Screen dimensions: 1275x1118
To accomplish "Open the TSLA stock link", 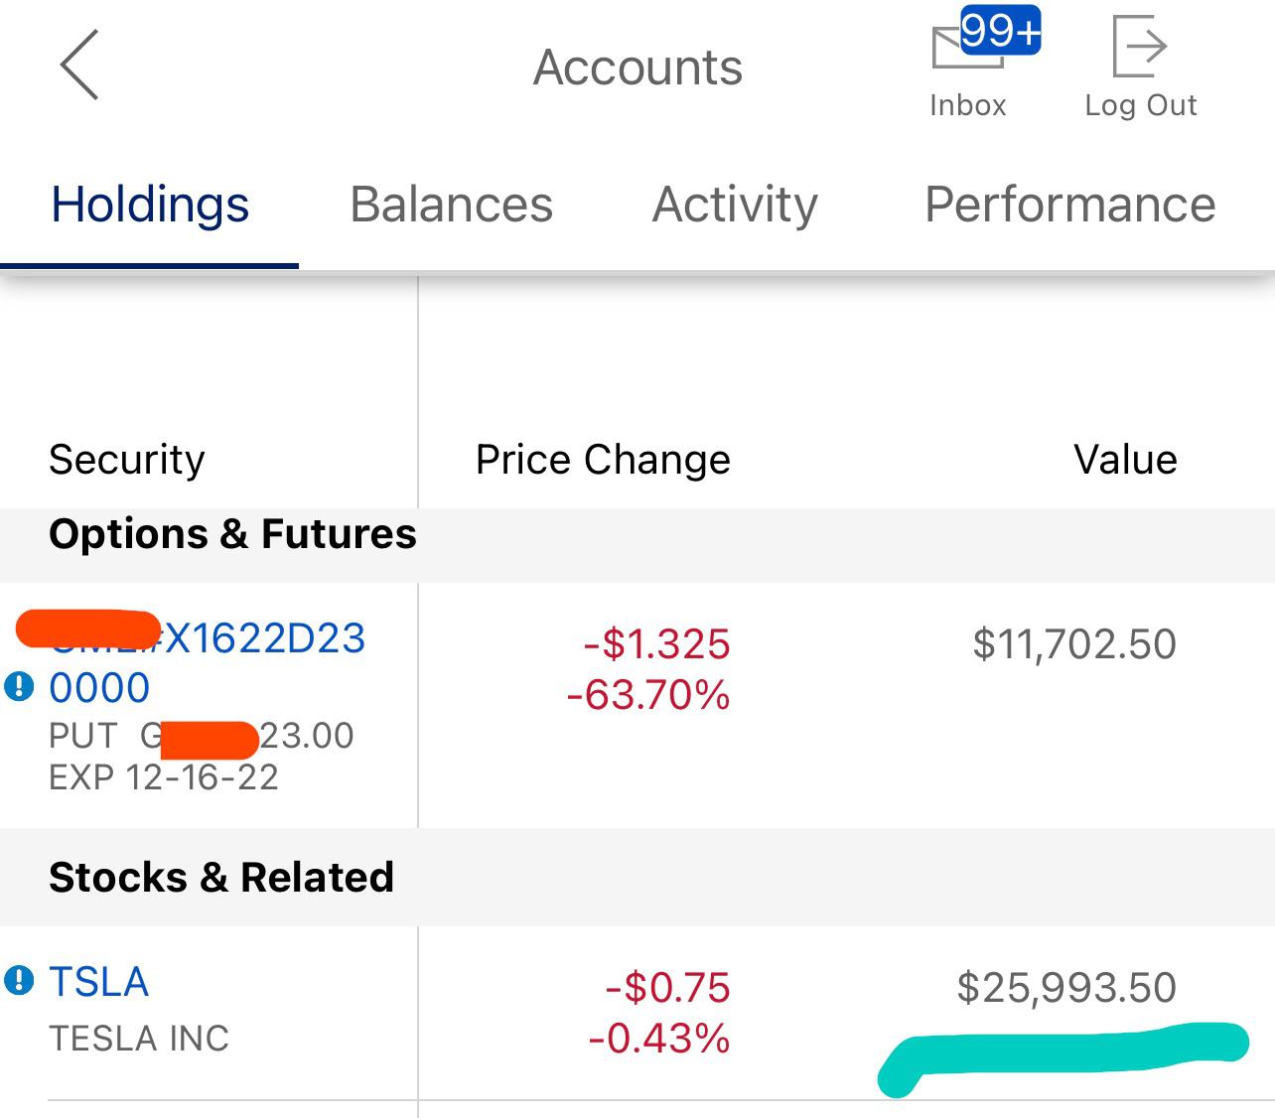I will click(x=98, y=982).
